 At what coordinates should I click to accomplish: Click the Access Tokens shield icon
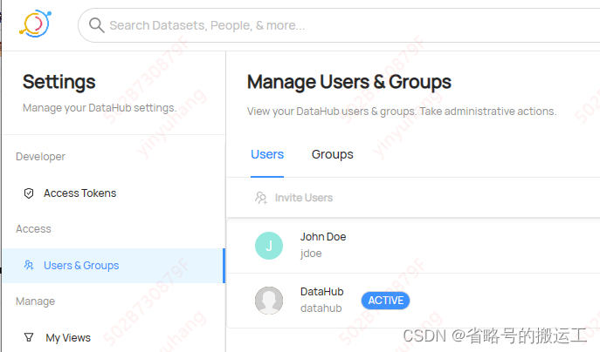point(29,193)
